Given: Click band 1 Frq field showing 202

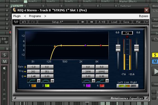Looking at the screenshot, I should pos(33,71).
